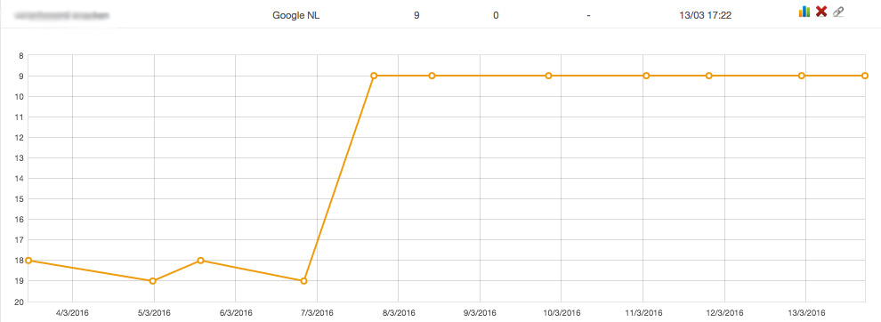Select rank 9 point nearest 10/3/2016
This screenshot has height=322, width=881.
549,76
